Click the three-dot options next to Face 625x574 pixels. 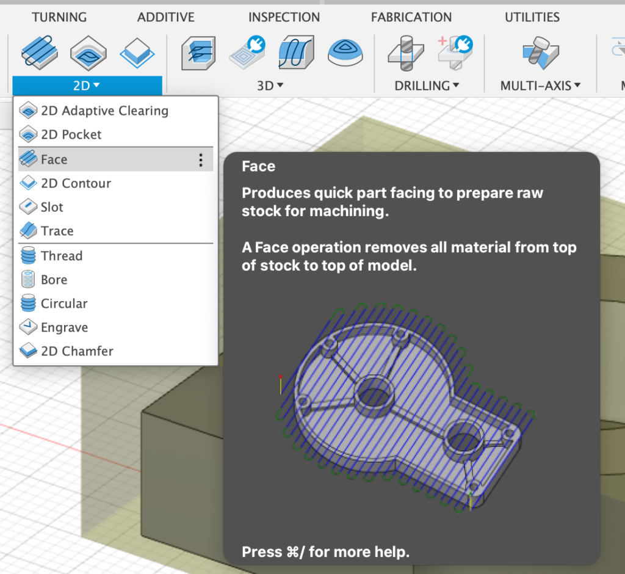click(201, 160)
